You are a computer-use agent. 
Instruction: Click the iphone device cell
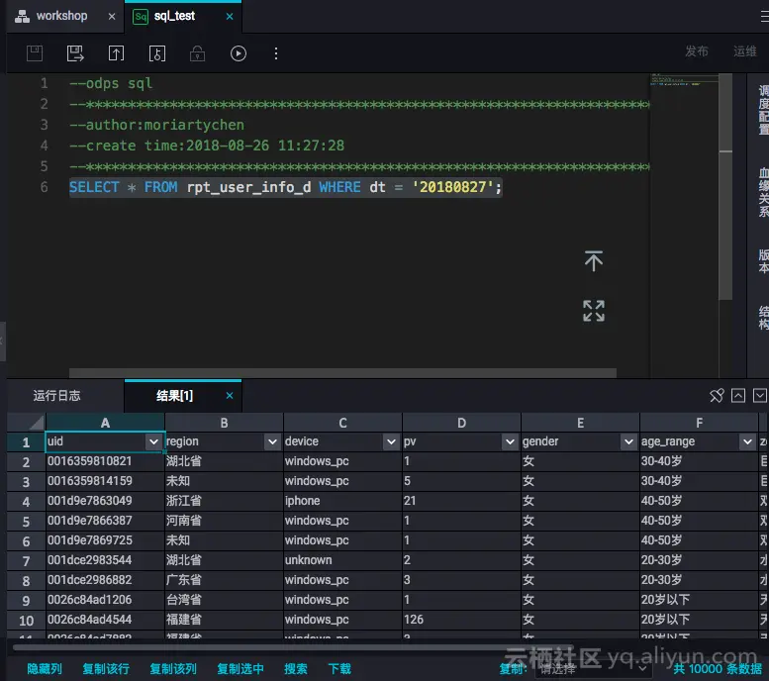tap(342, 501)
